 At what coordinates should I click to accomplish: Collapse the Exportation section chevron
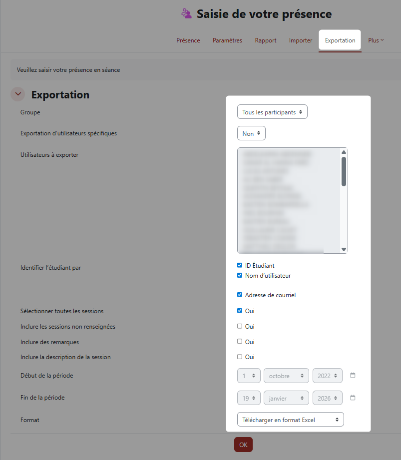pyautogui.click(x=18, y=94)
